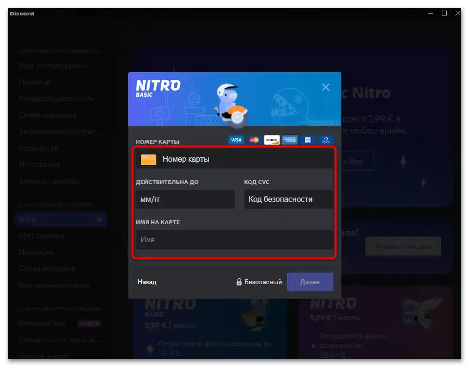The image size is (469, 367).
Task: Click the Перейти в магазин button
Action: (403, 247)
